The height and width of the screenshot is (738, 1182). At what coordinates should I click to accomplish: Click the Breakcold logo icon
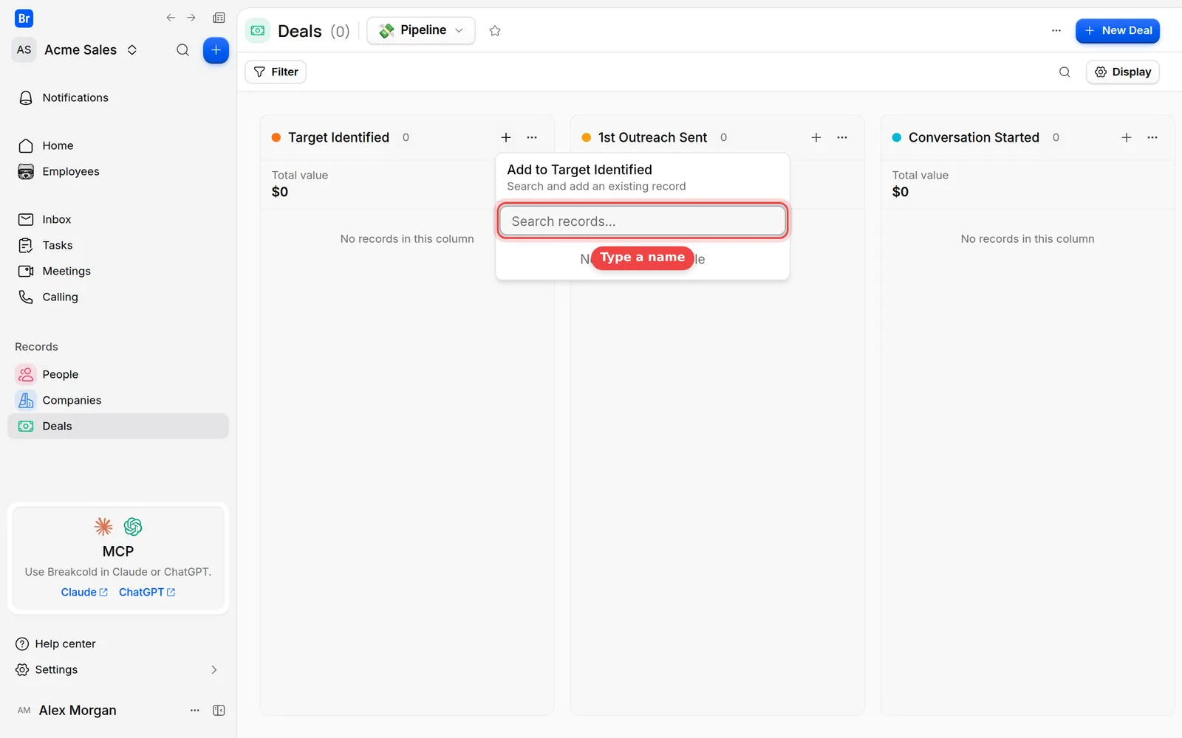click(x=24, y=18)
